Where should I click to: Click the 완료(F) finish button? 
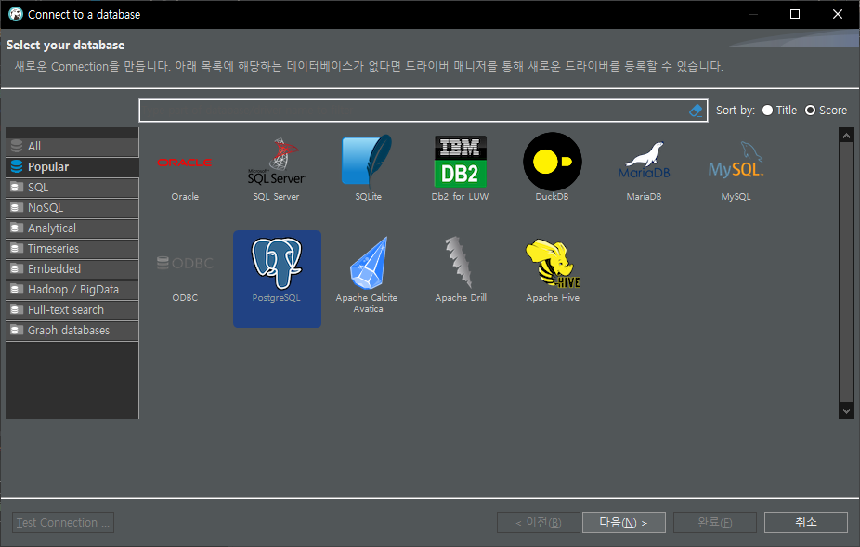point(715,522)
